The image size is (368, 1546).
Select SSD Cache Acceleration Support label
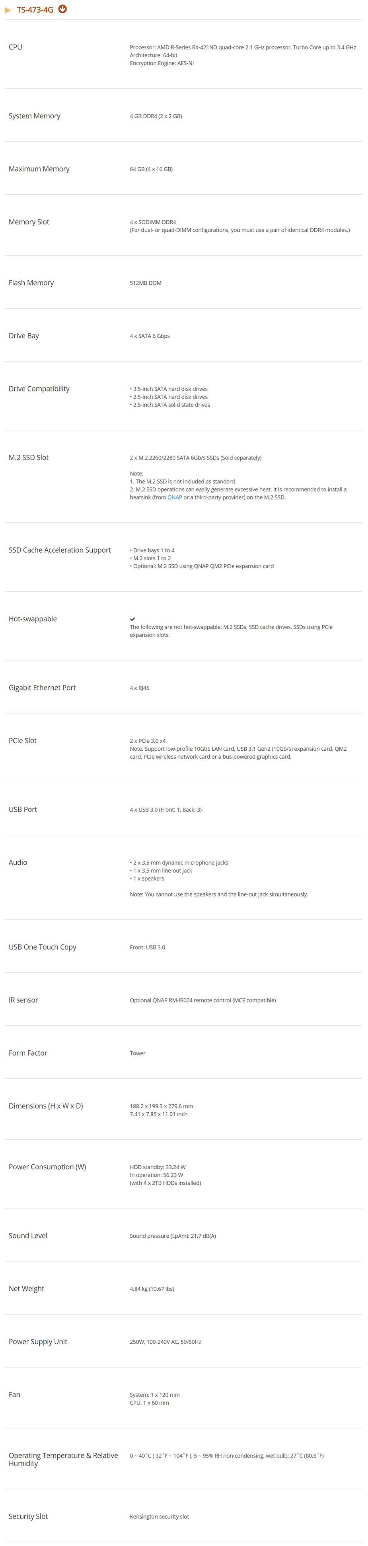[60, 550]
